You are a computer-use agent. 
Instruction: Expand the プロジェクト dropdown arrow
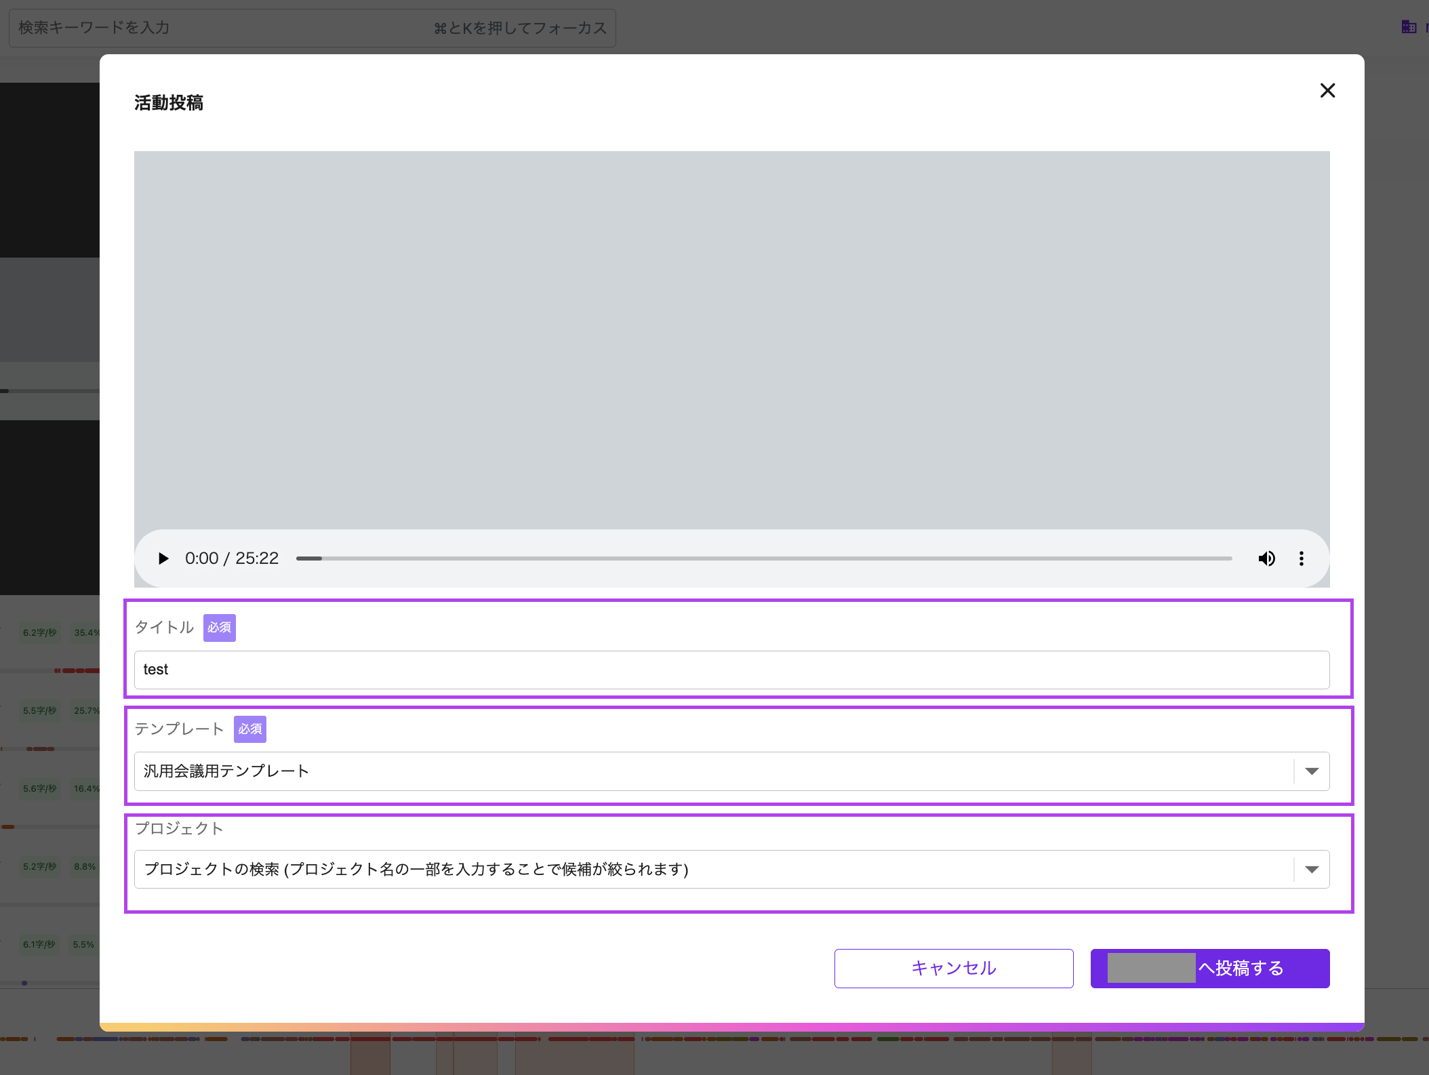[x=1312, y=870]
